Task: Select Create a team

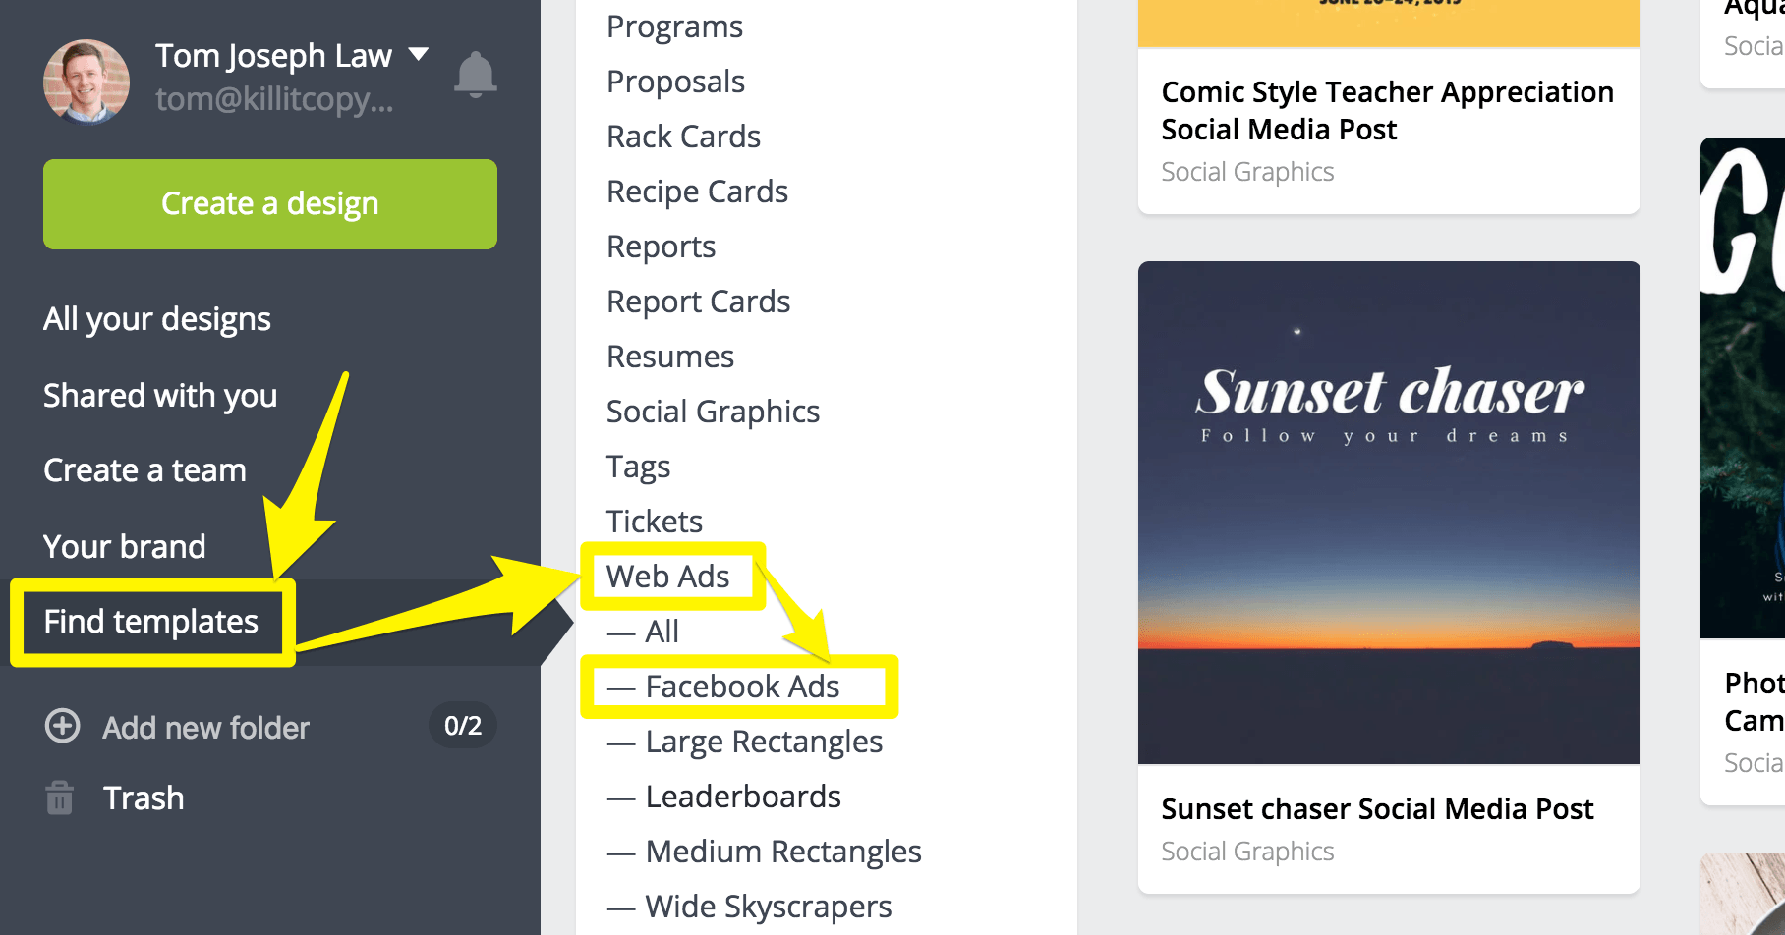Action: pyautogui.click(x=144, y=470)
